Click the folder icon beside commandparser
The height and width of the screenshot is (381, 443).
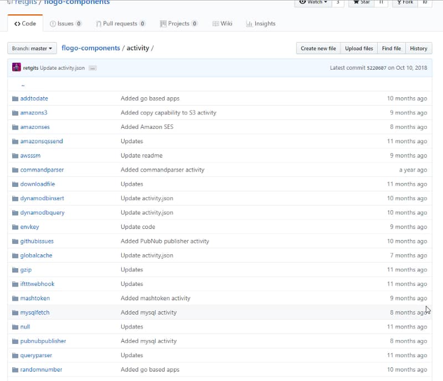(x=14, y=170)
